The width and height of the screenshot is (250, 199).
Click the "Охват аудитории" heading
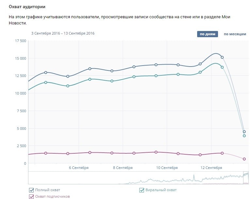[x=27, y=7]
